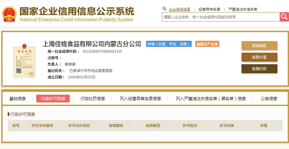
Task: Click the red search magnifier button
Action: (284, 17)
